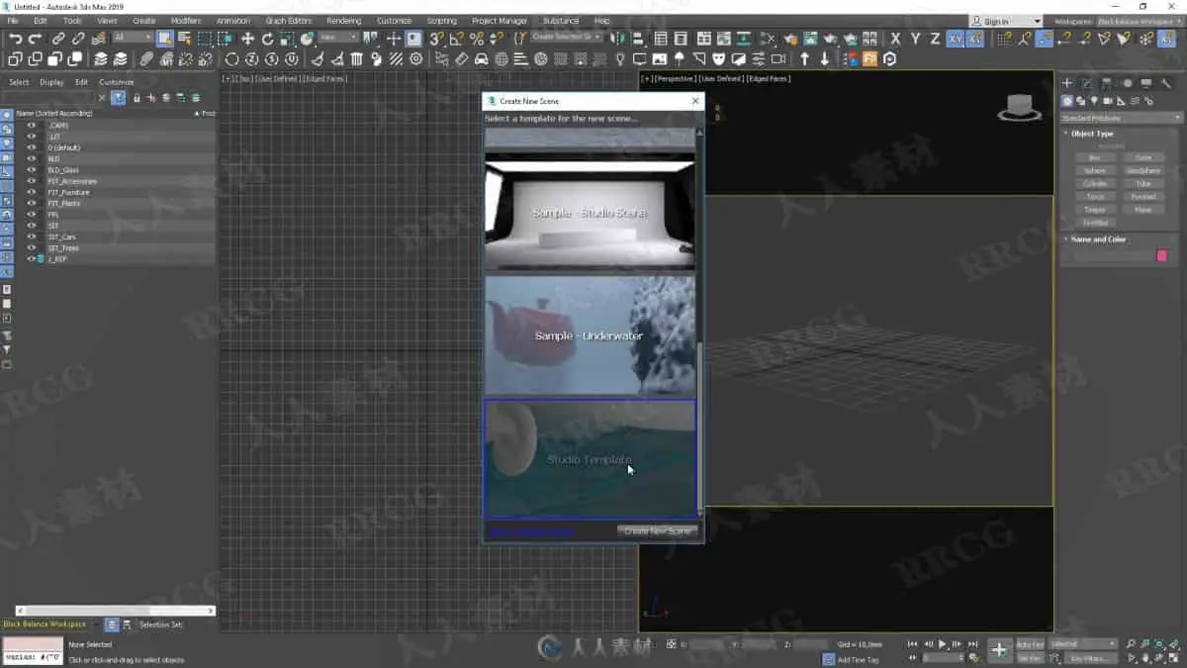This screenshot has height=668, width=1187.
Task: Toggle the Angle Snap tool
Action: pyautogui.click(x=456, y=39)
